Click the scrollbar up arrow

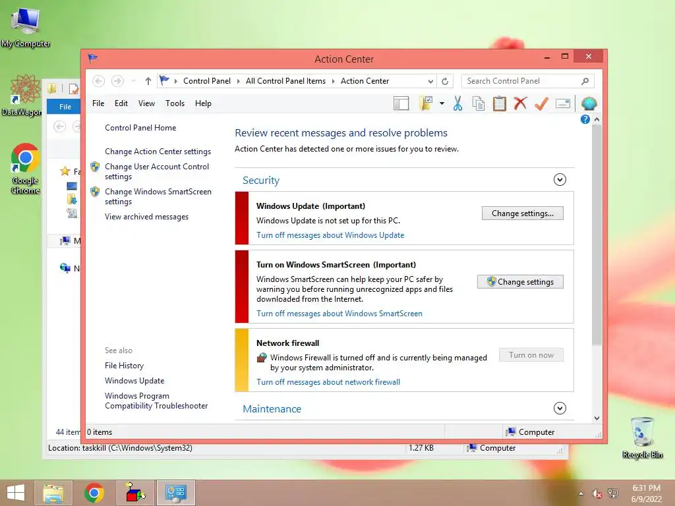click(x=597, y=119)
